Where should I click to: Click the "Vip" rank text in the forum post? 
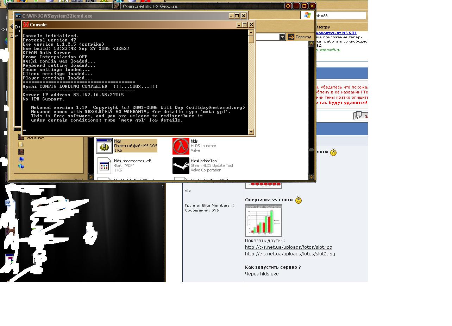(188, 191)
